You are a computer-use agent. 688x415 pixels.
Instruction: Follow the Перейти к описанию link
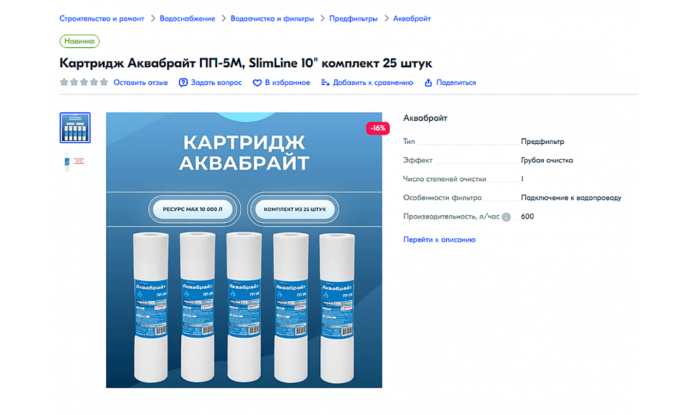pyautogui.click(x=439, y=240)
